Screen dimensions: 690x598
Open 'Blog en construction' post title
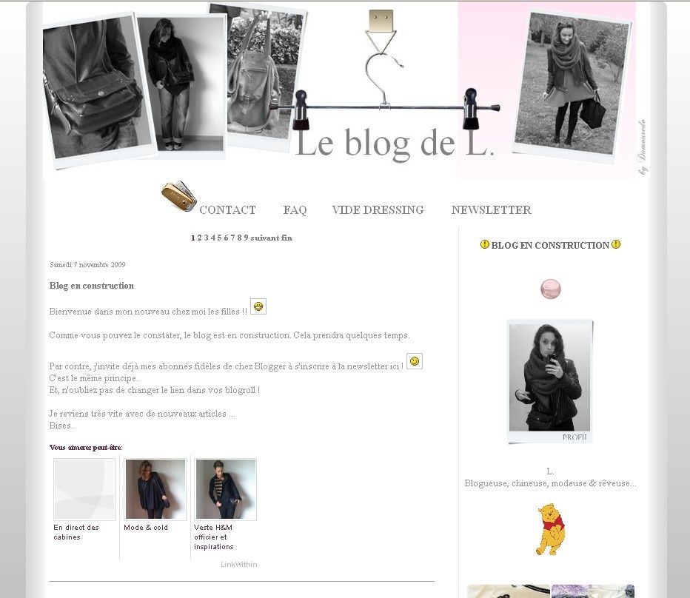(92, 286)
